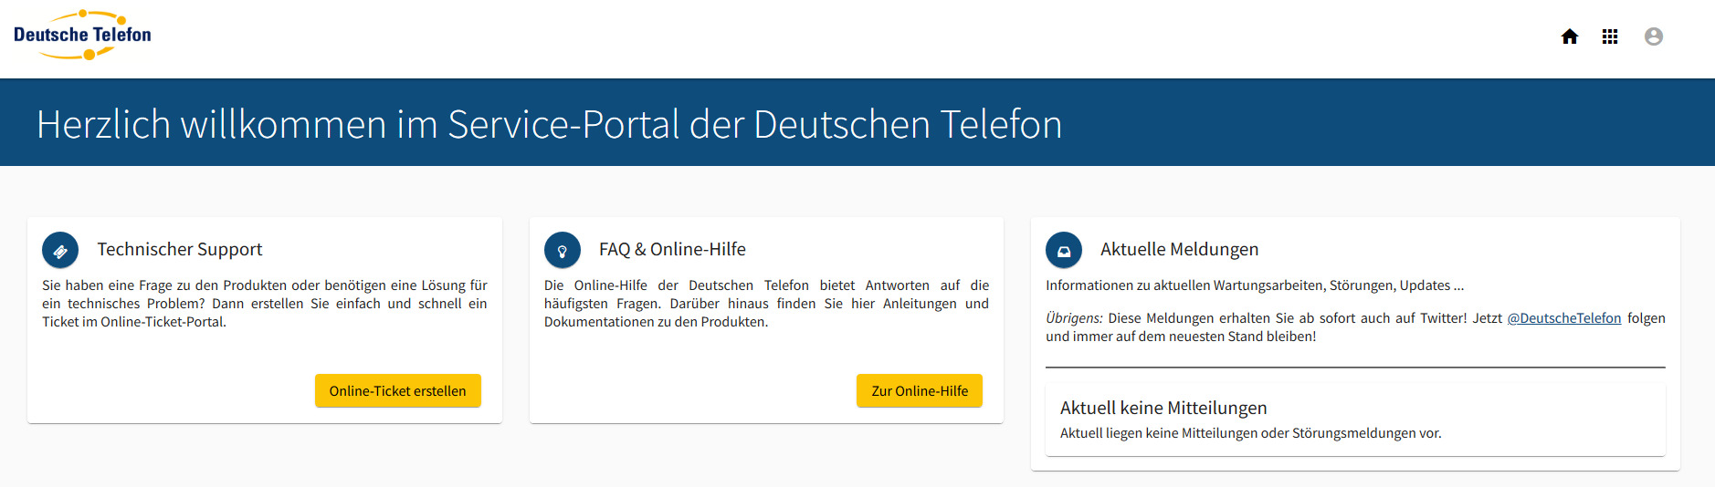Click the FAQ lightbulb icon
This screenshot has width=1715, height=487.
563,250
